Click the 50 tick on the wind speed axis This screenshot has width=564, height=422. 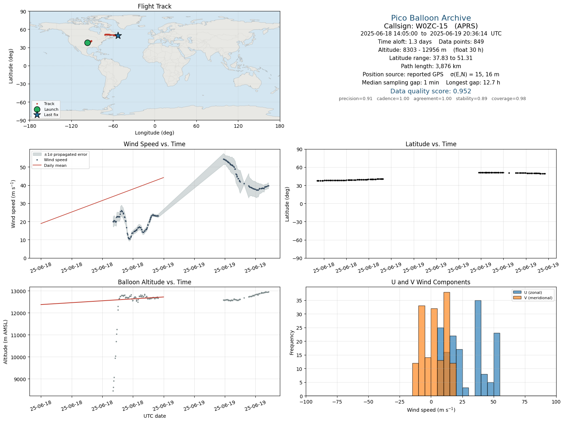[24, 168]
